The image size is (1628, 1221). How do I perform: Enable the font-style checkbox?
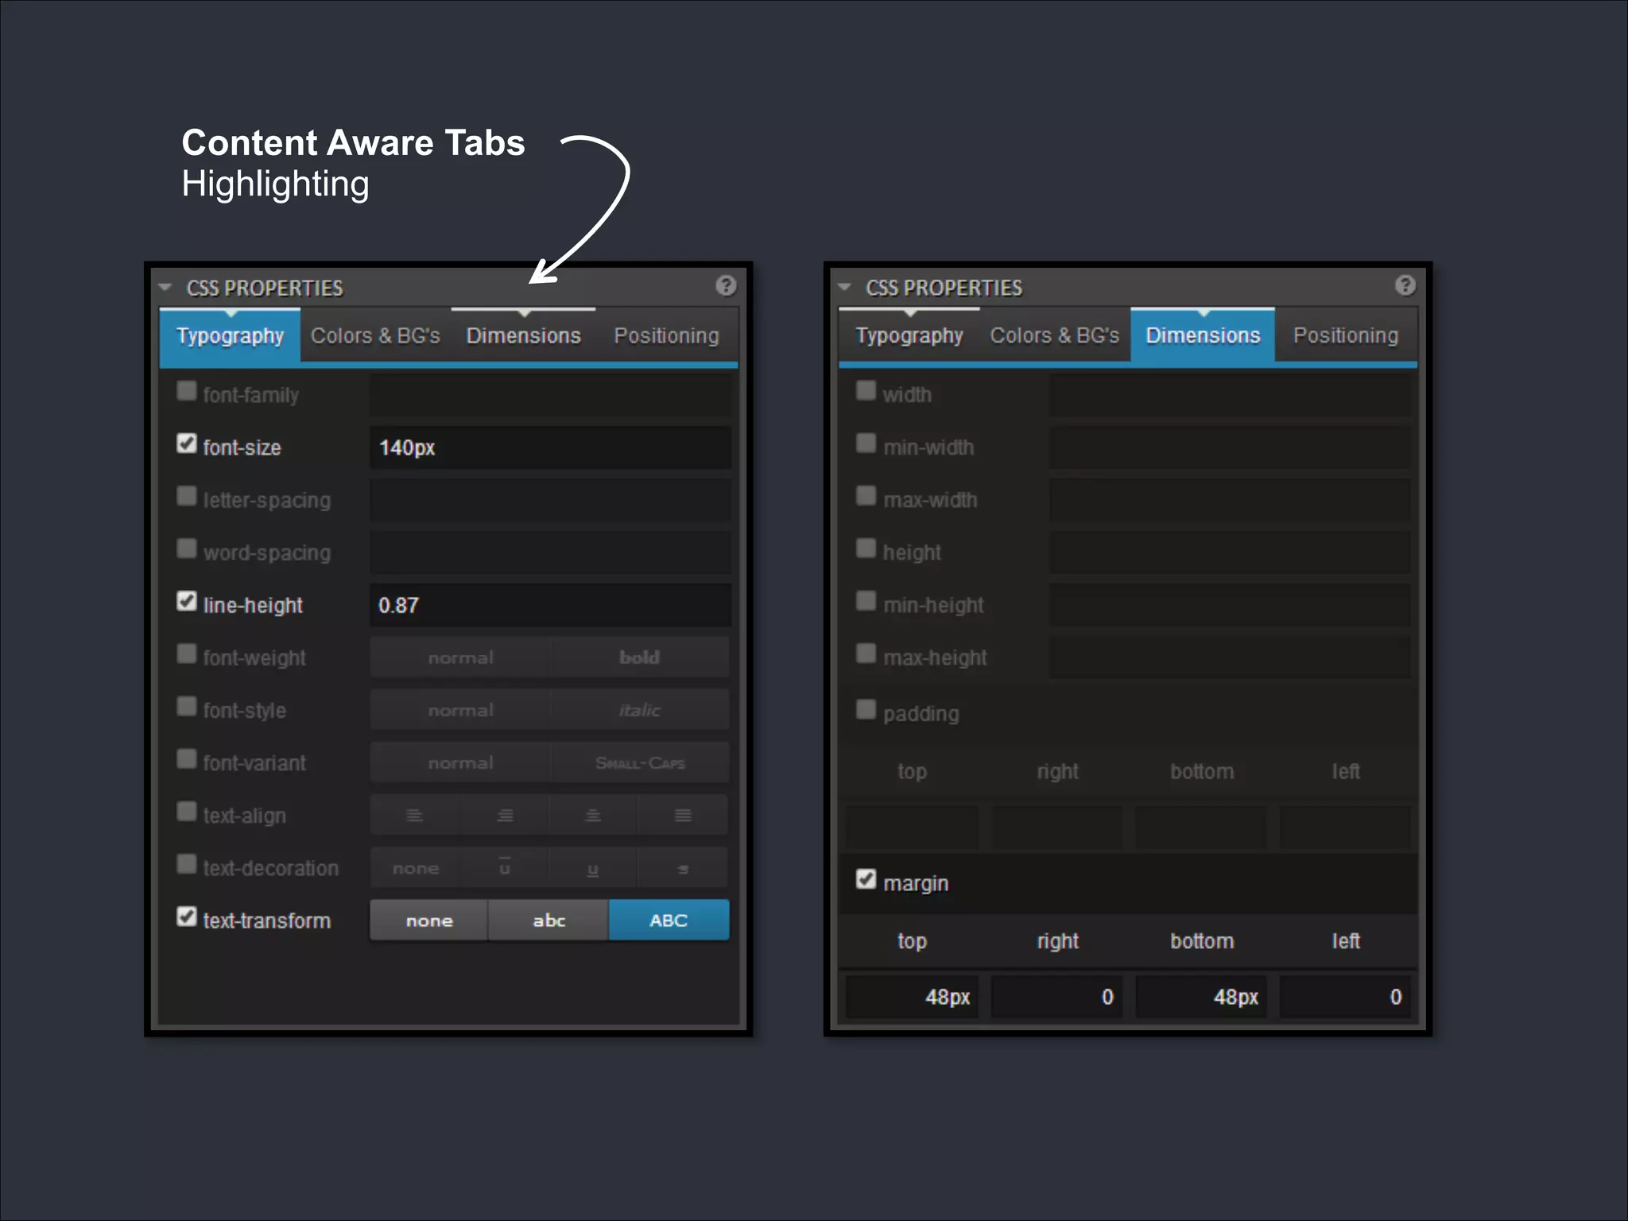(187, 707)
